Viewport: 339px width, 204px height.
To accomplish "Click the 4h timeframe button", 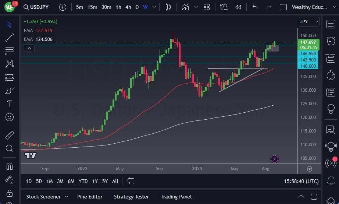I will pos(128,7).
